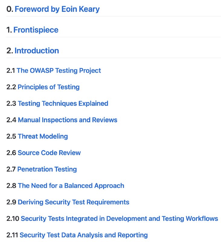This screenshot has height=242, width=221.
Task: Open the Introduction chapter link
Action: [37, 51]
